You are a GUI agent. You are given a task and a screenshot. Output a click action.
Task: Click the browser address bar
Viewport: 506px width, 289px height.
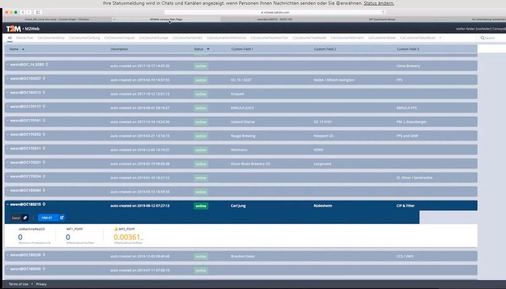(x=253, y=12)
